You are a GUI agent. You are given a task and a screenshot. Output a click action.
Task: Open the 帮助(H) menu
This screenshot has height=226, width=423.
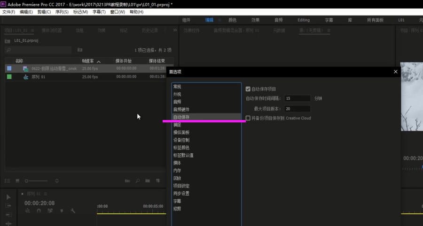(136, 12)
